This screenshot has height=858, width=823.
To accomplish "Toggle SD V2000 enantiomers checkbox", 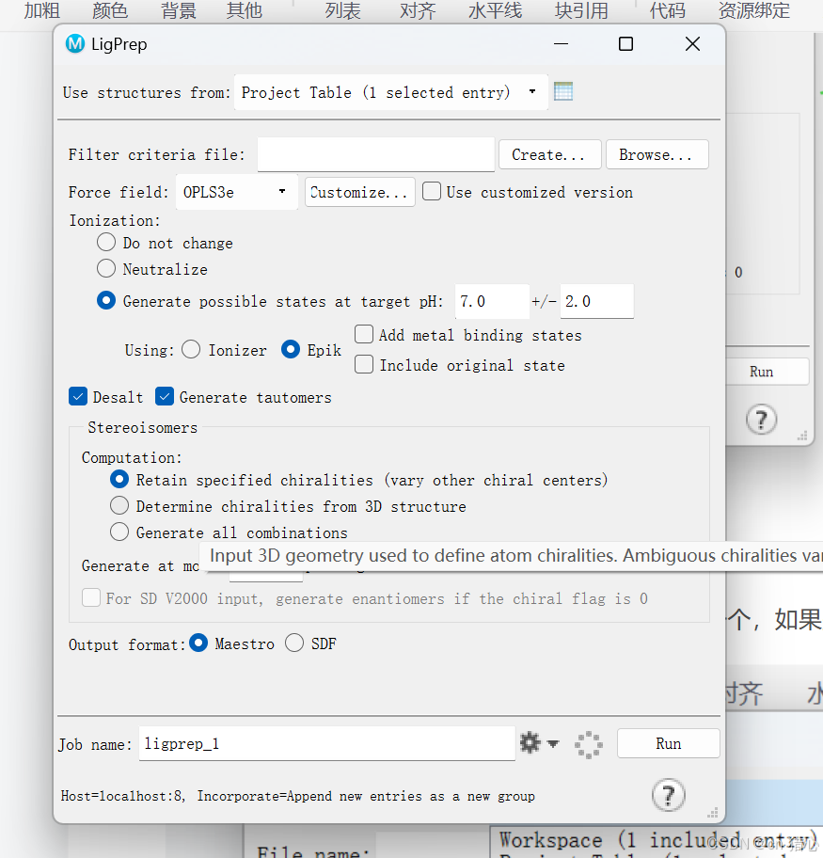I will pyautogui.click(x=91, y=598).
